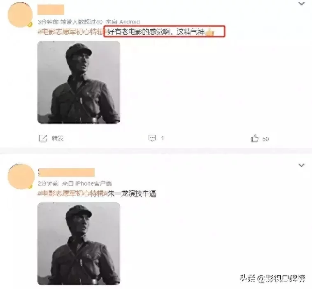Click the 转发 repost label

[x=58, y=138]
